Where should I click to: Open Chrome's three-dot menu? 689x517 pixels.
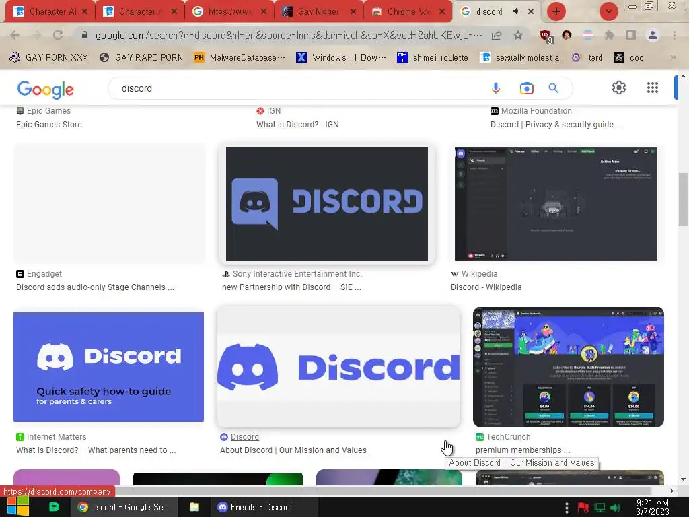[x=674, y=35]
